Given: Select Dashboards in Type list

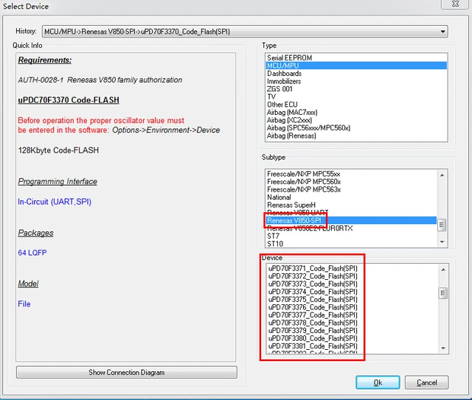Looking at the screenshot, I should [356, 74].
